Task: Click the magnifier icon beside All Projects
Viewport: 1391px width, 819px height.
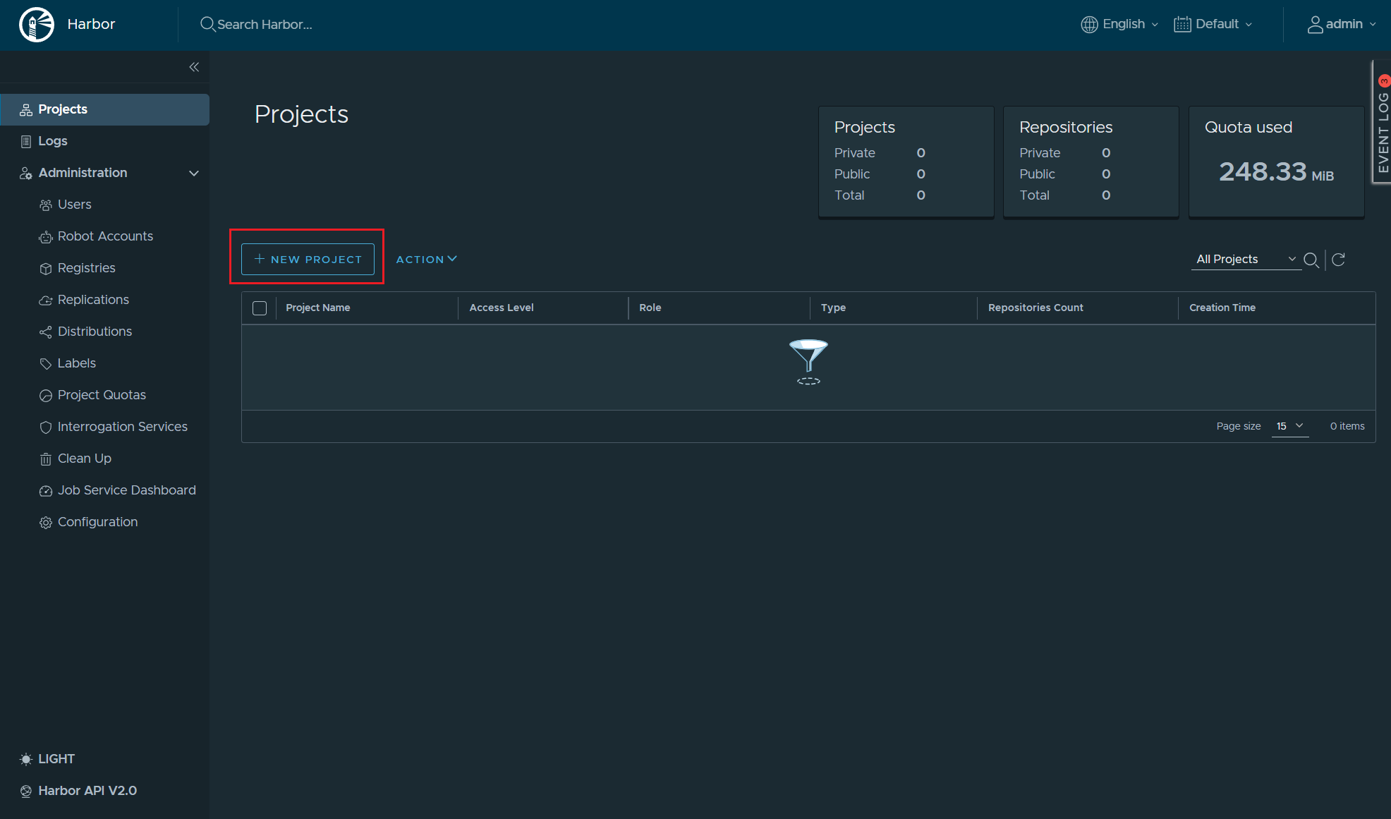Action: pyautogui.click(x=1311, y=260)
